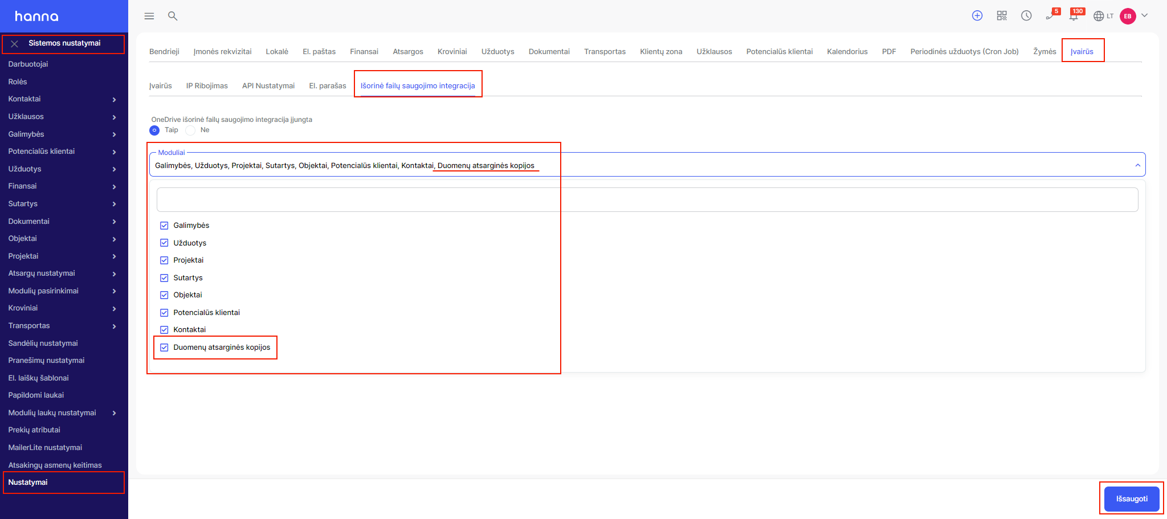1167x519 pixels.
Task: Expand Atsargų nustatymai sidebar submenu
Action: pyautogui.click(x=114, y=274)
